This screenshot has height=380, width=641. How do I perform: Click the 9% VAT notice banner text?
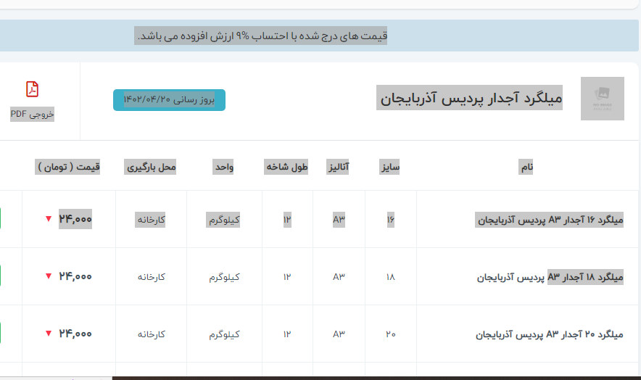click(x=261, y=36)
